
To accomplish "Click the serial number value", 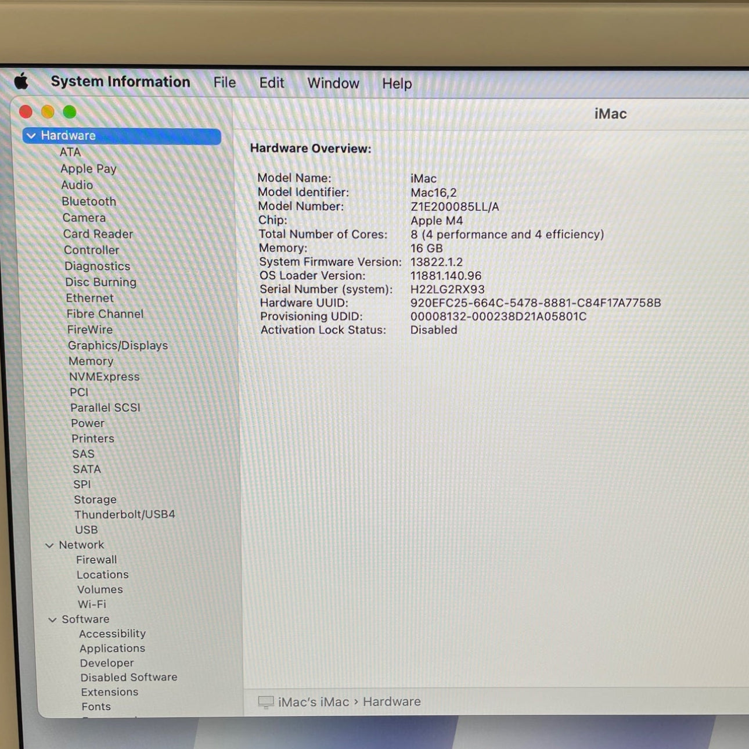I will (x=447, y=289).
